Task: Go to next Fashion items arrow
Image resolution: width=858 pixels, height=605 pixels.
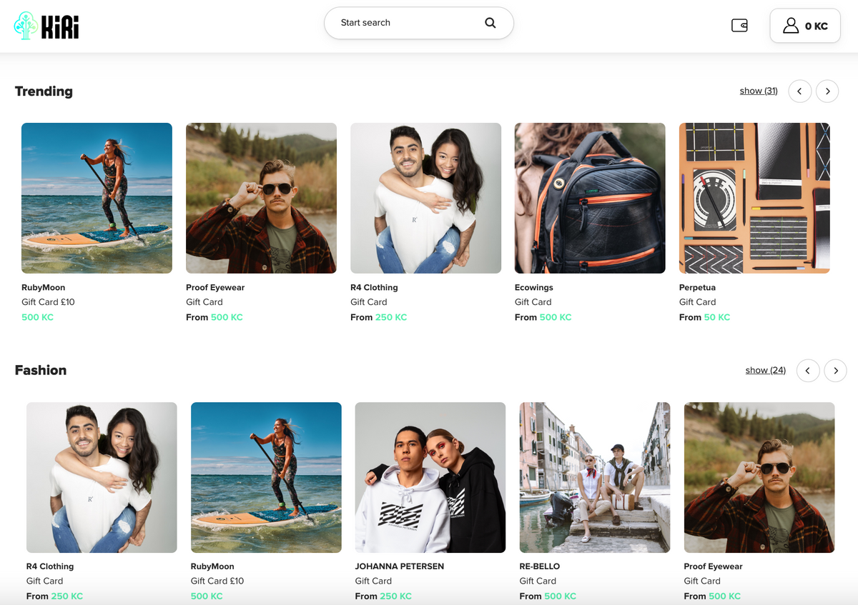Action: click(x=835, y=370)
